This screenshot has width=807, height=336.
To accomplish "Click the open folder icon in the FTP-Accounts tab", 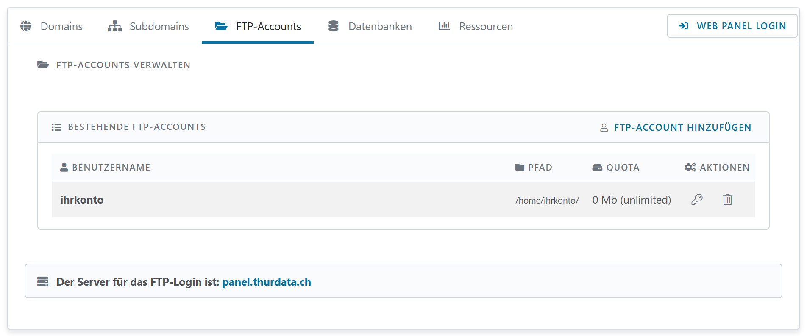I will pyautogui.click(x=221, y=26).
